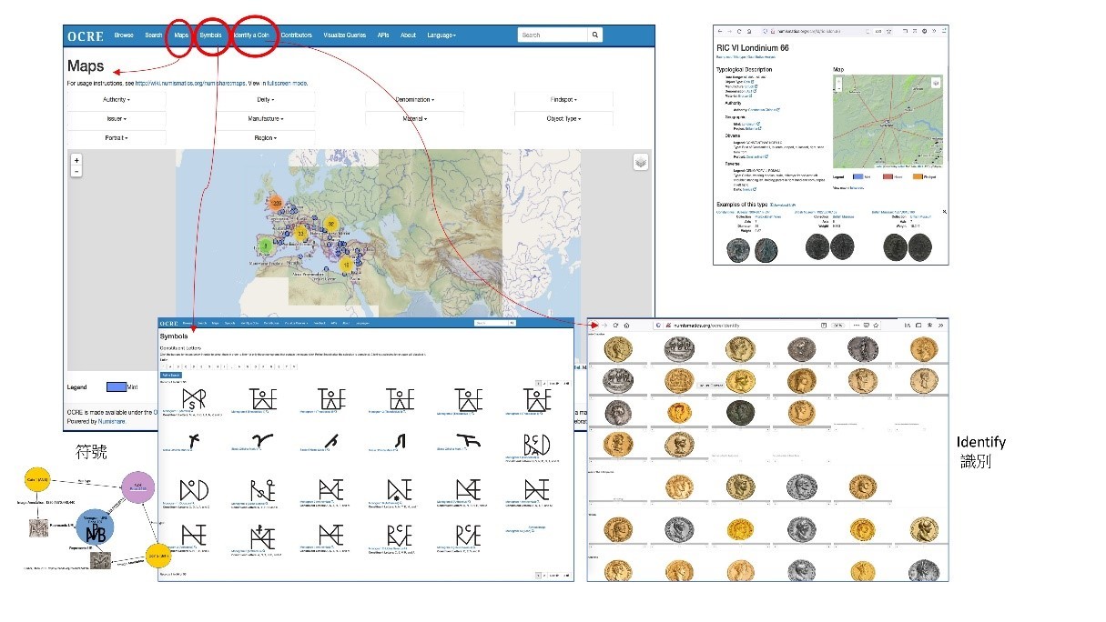1106x622 pixels.
Task: Open the Symbols navigation tab
Action: (x=211, y=35)
